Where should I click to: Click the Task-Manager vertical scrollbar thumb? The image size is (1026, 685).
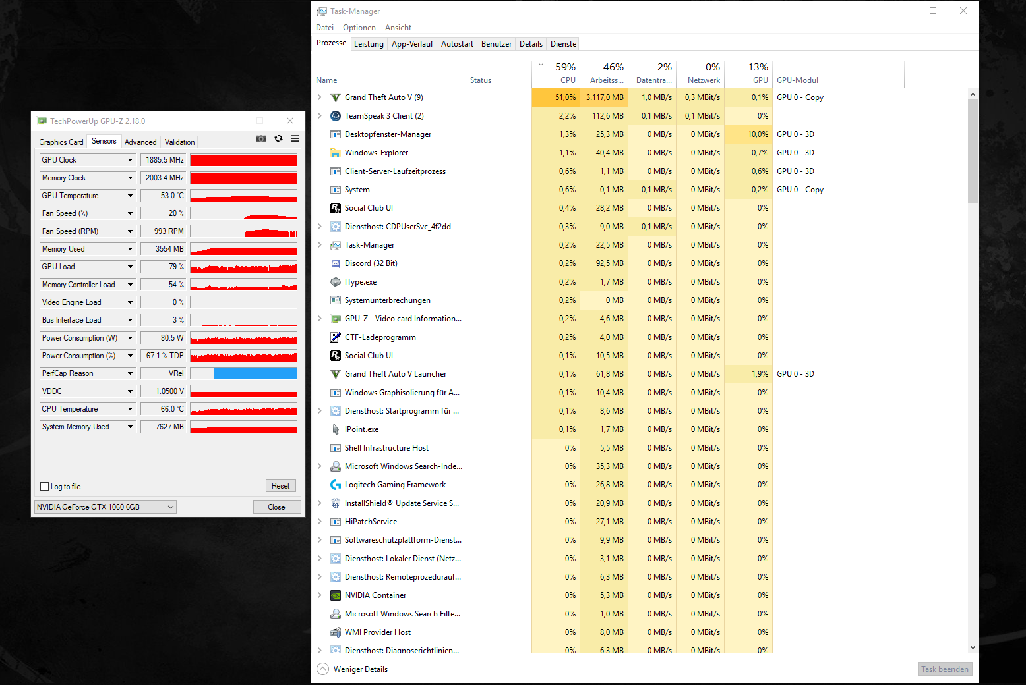973,151
